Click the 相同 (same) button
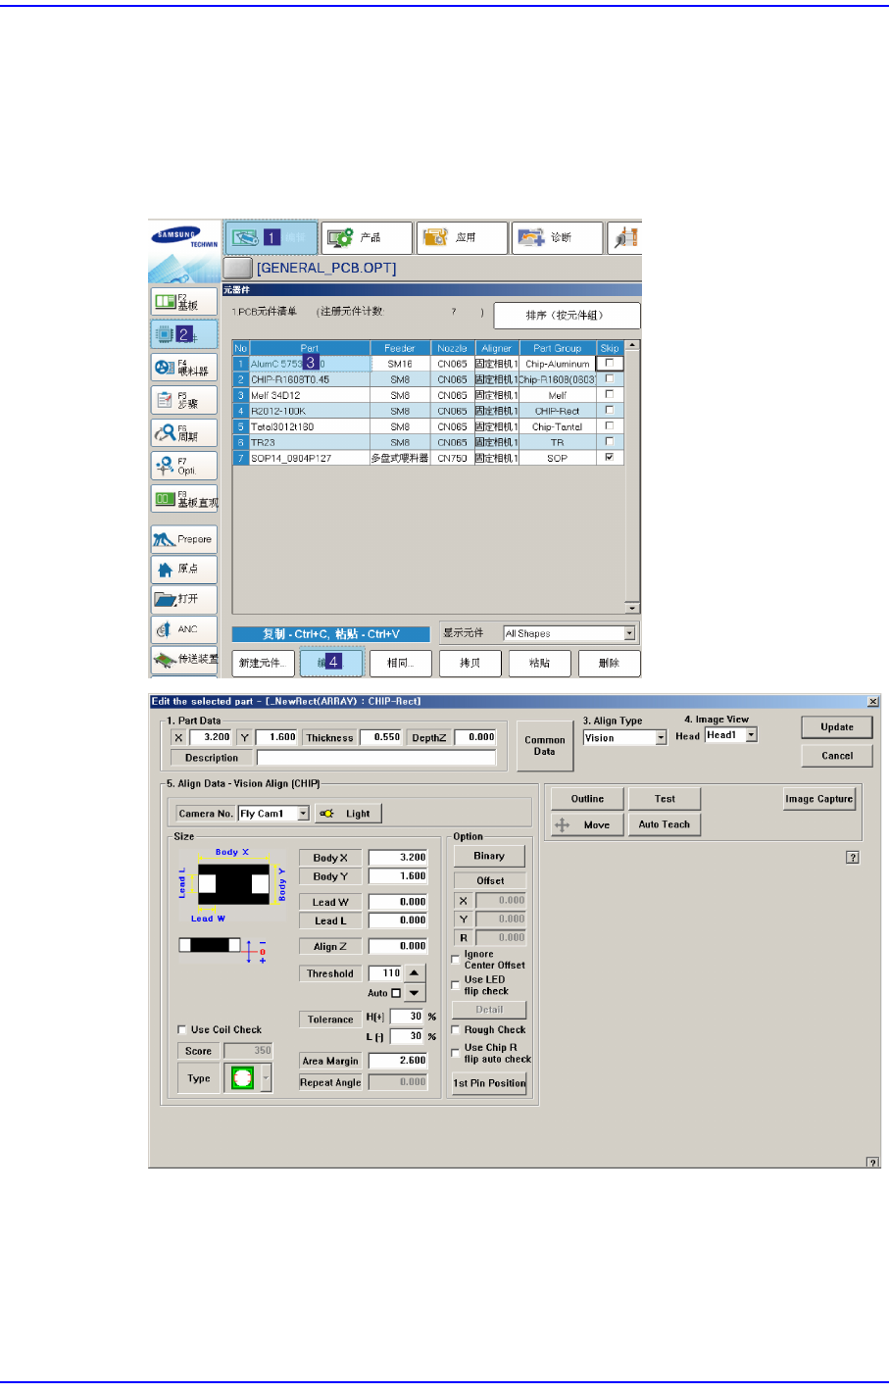 click(x=401, y=664)
